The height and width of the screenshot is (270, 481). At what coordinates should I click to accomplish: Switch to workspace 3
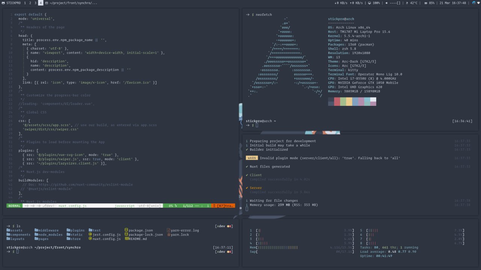(35, 3)
